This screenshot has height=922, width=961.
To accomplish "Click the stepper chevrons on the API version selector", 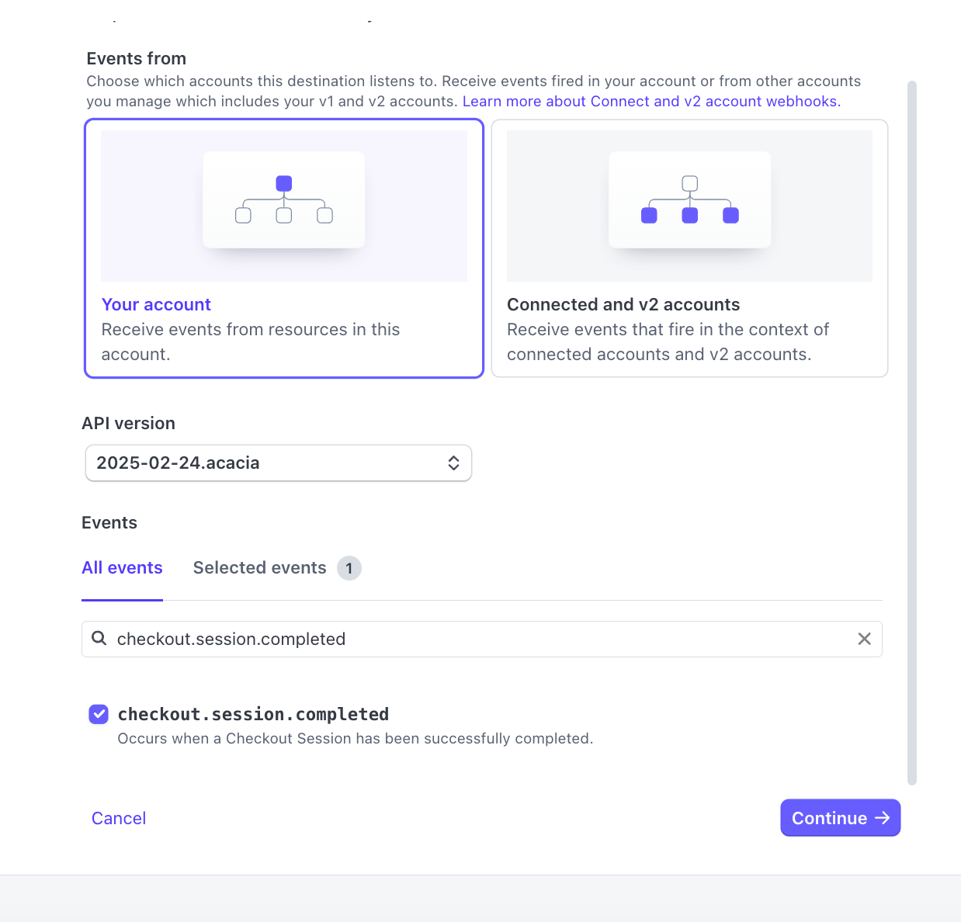I will tap(454, 463).
